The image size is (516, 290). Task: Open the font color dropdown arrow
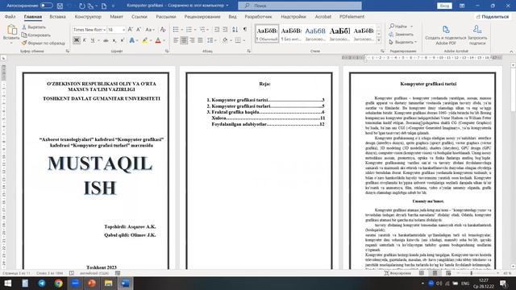[164, 40]
